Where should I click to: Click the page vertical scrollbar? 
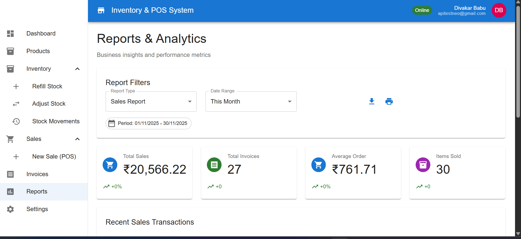pyautogui.click(x=518, y=62)
